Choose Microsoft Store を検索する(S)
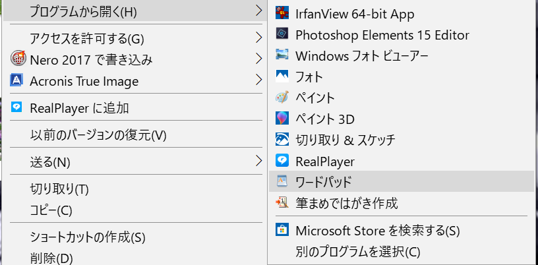Screen dimensions: 538x265 click(x=402, y=231)
